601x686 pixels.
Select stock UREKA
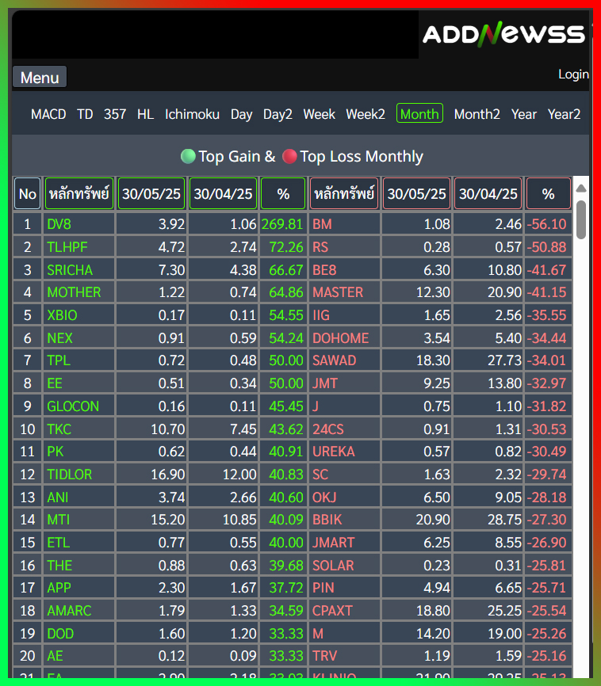(333, 451)
